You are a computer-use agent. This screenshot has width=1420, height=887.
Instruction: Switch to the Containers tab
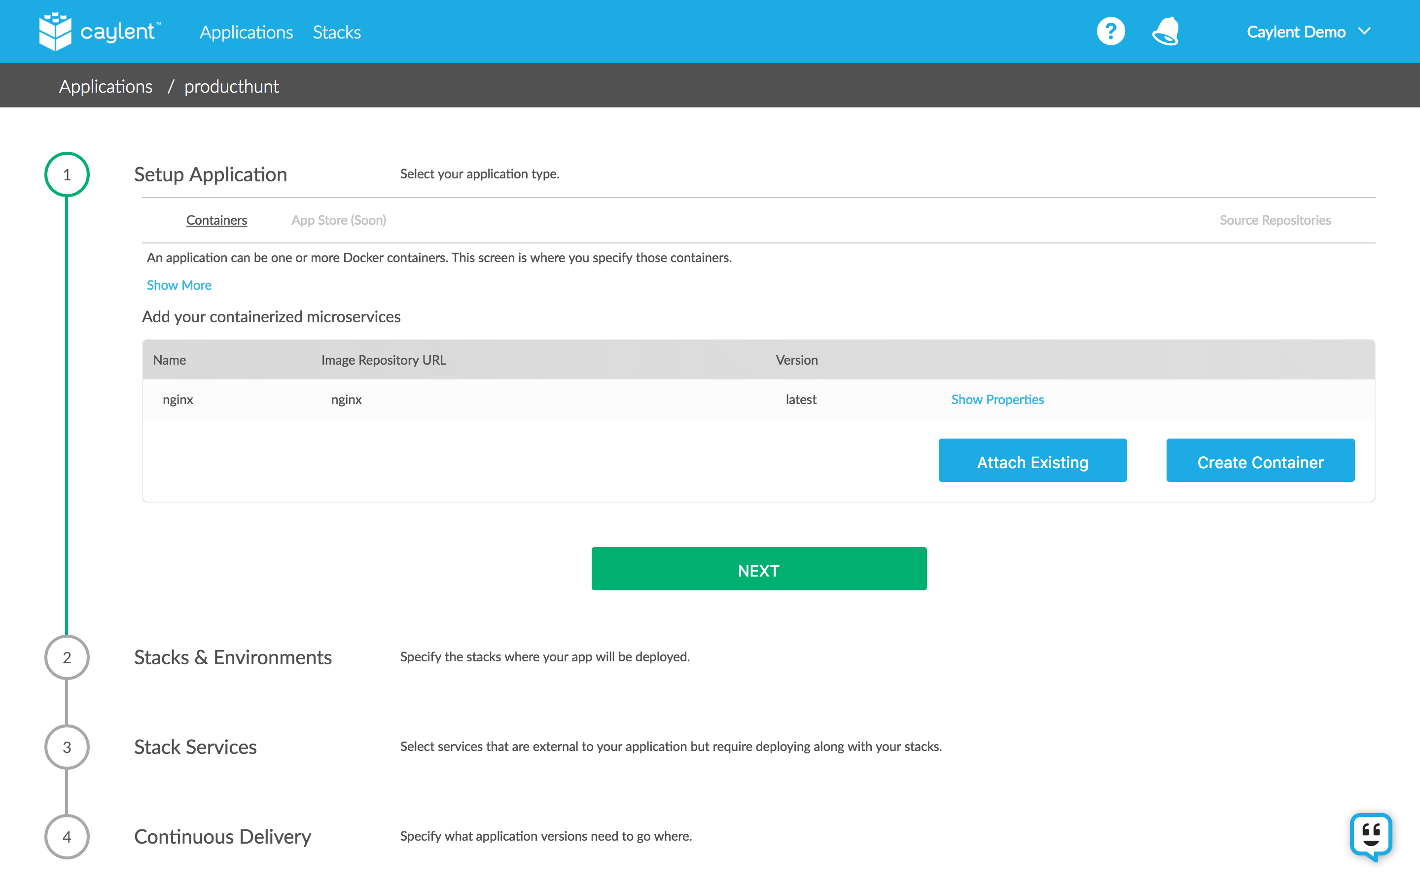pos(216,220)
